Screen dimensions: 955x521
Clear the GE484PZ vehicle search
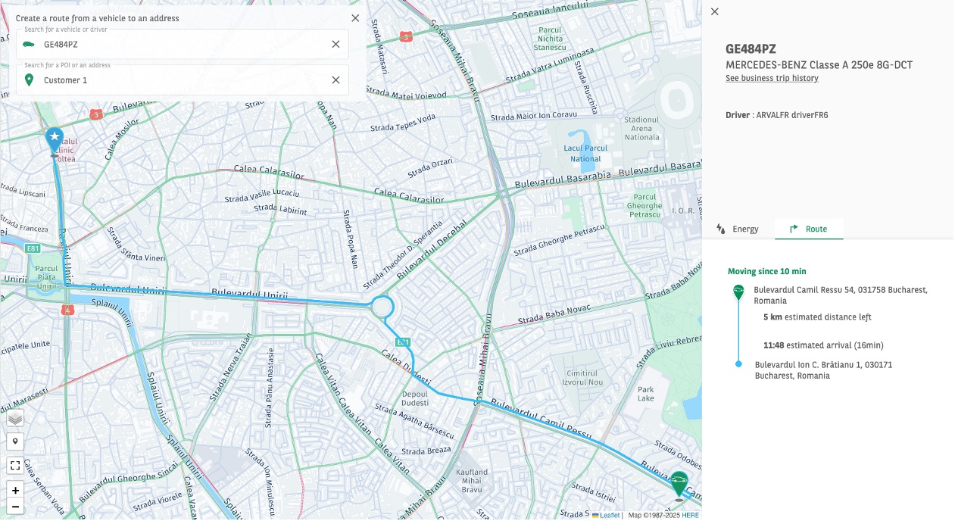point(335,43)
